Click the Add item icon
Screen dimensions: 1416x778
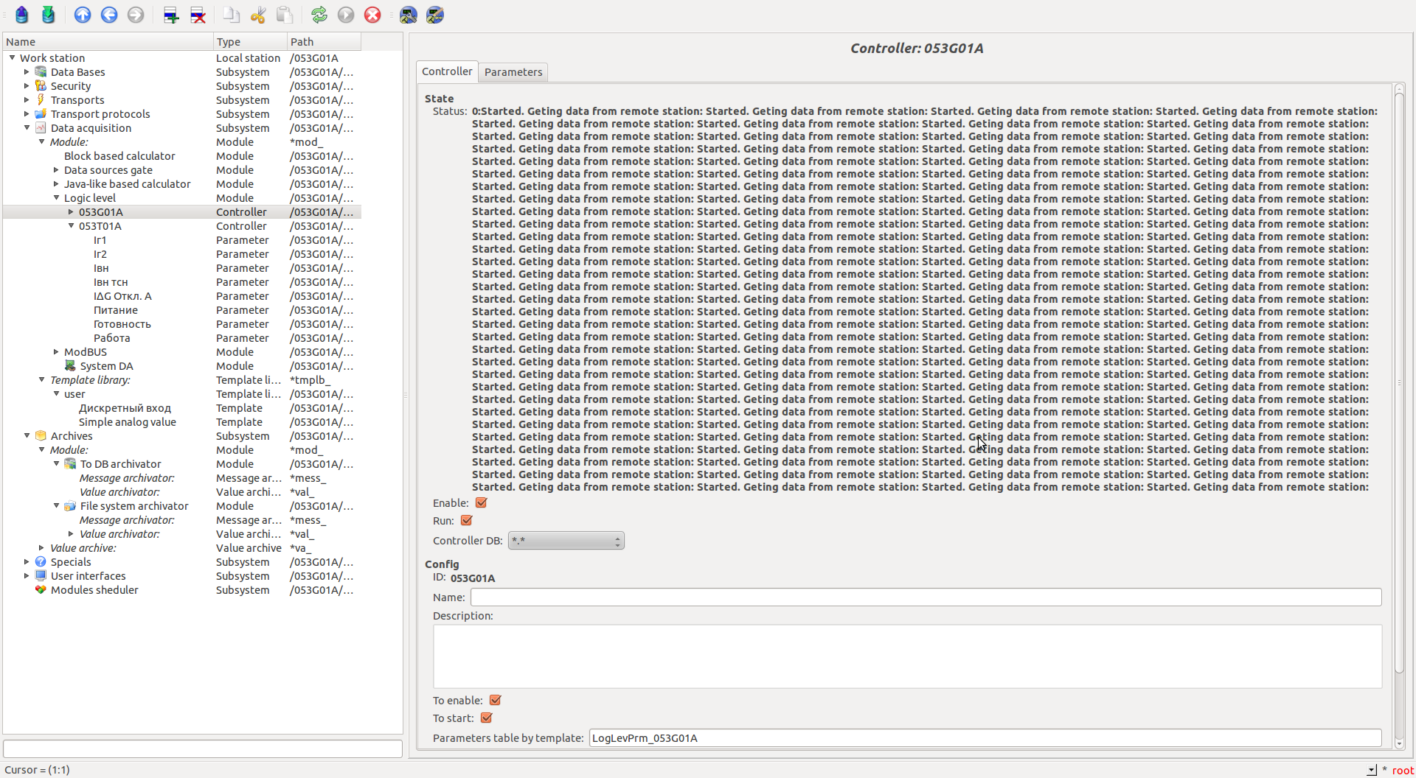tap(171, 15)
